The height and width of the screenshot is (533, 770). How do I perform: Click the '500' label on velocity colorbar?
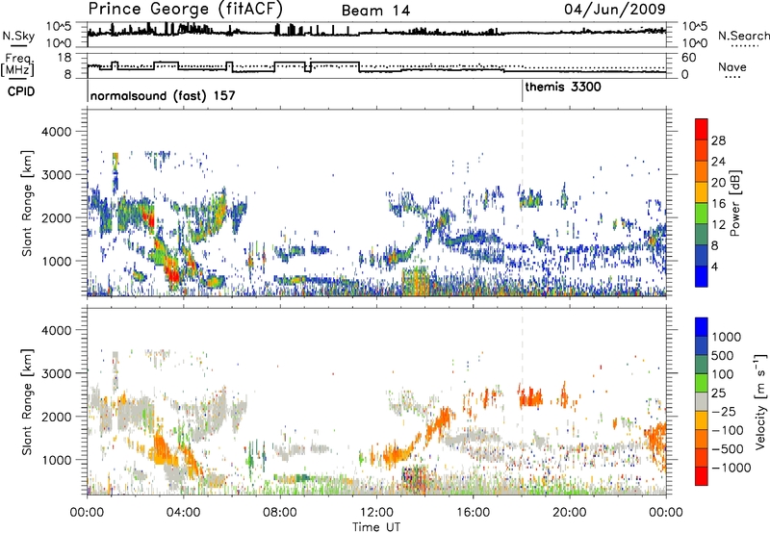coord(723,356)
